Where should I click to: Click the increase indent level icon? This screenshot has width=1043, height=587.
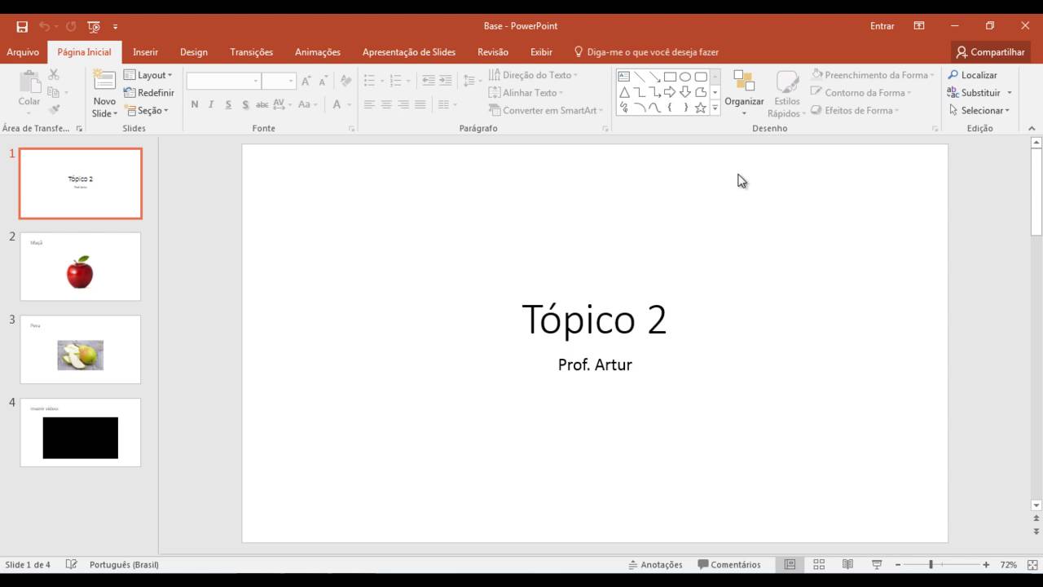[446, 81]
